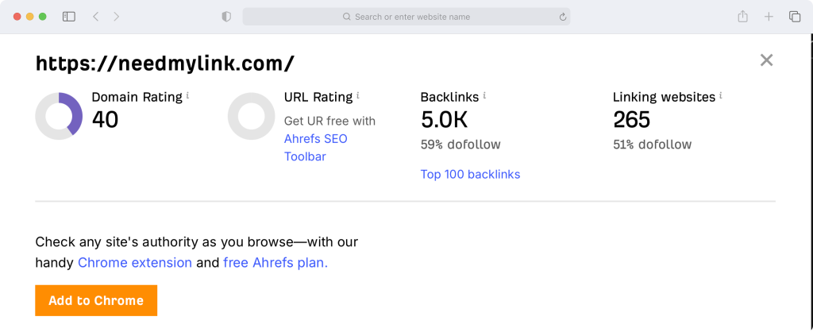
Task: Click the Add to Chrome button
Action: click(x=96, y=300)
